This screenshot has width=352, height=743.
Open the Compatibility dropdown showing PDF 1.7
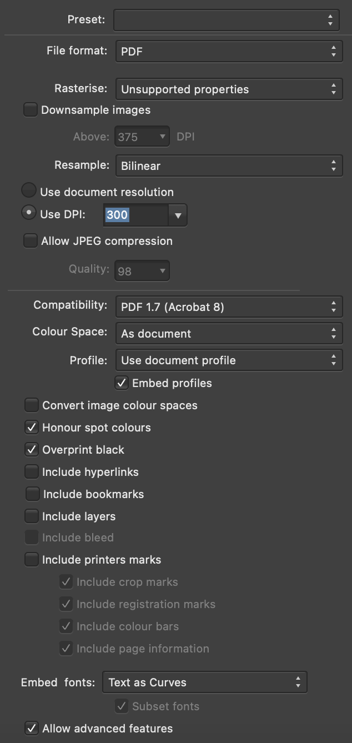pyautogui.click(x=229, y=306)
